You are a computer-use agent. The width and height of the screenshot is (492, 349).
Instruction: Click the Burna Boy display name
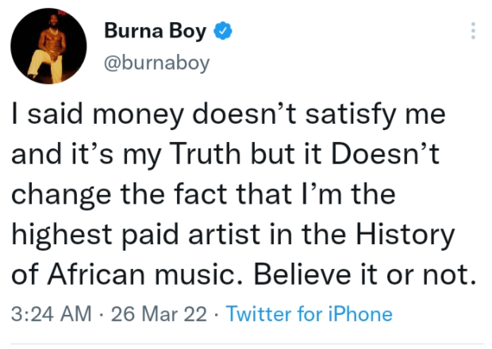(x=156, y=33)
